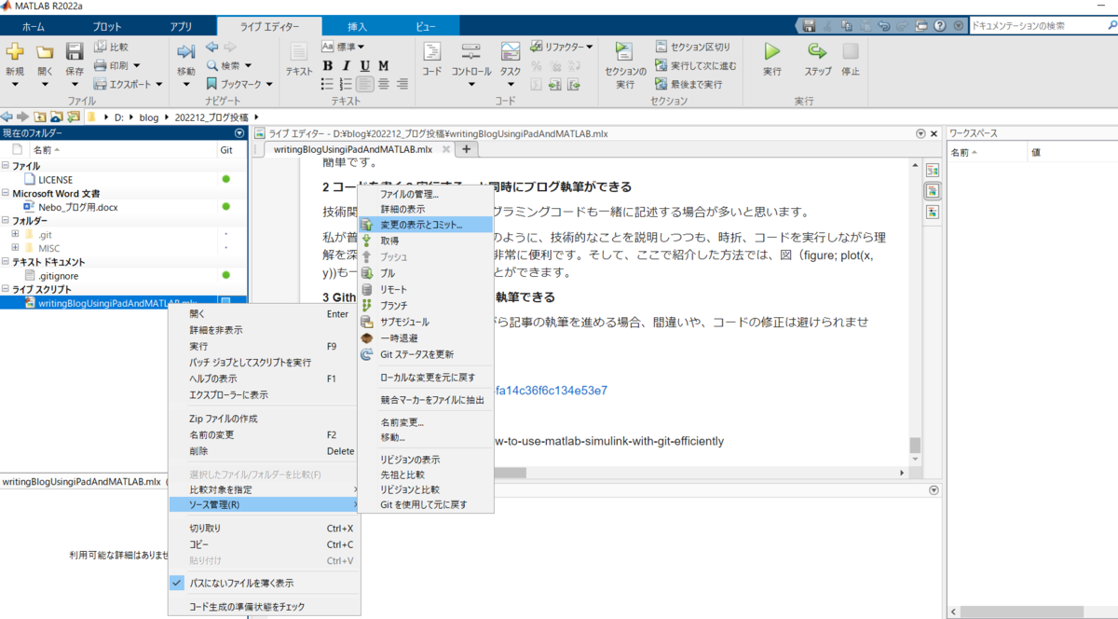This screenshot has height=619, width=1118.
Task: Choose 変更の表示とコミット in submenu
Action: pyautogui.click(x=425, y=225)
